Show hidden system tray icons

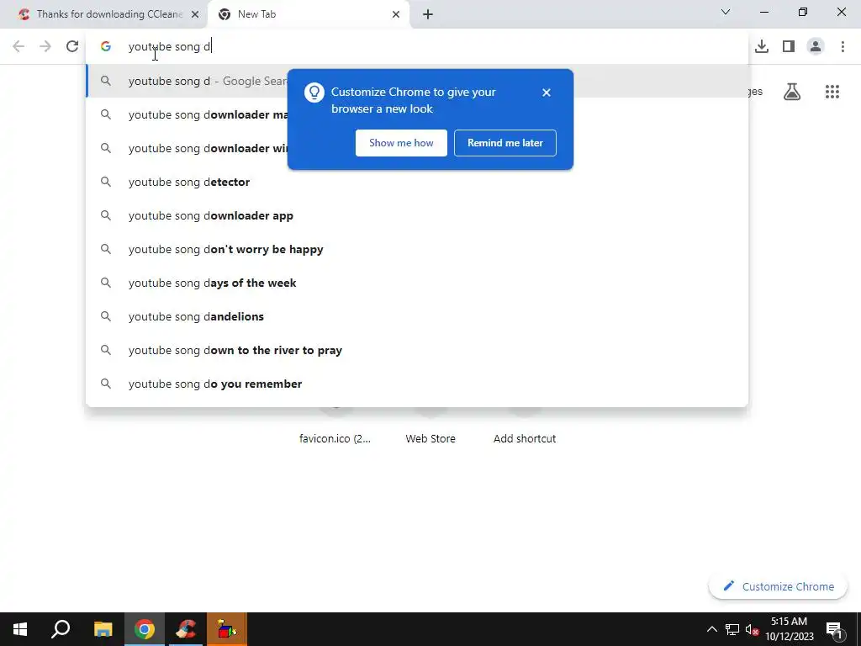click(x=711, y=629)
